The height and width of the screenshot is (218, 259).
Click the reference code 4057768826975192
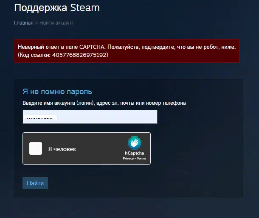point(79,55)
